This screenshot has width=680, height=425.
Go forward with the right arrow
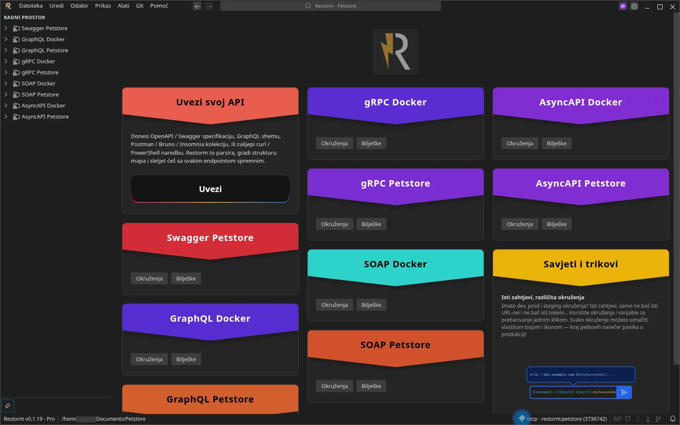pyautogui.click(x=209, y=6)
